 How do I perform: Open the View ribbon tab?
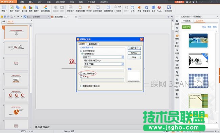click(x=81, y=2)
